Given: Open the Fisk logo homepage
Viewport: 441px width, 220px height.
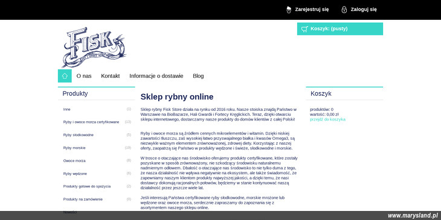Looking at the screenshot, I should click(94, 47).
